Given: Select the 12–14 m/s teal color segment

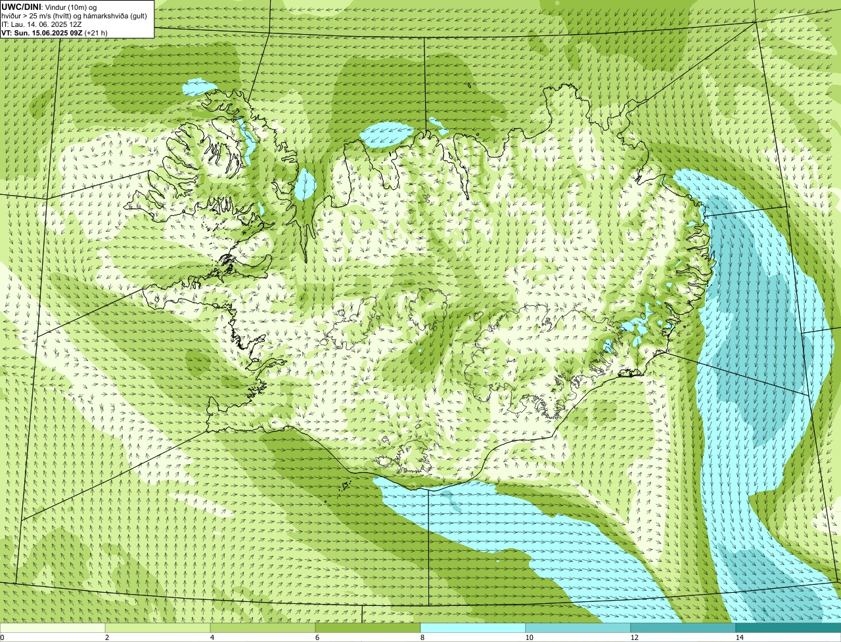Looking at the screenshot, I should (x=683, y=628).
